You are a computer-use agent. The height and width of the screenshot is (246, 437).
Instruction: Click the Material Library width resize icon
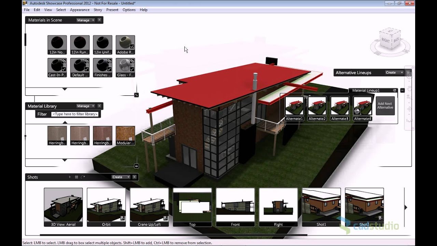pos(136,166)
